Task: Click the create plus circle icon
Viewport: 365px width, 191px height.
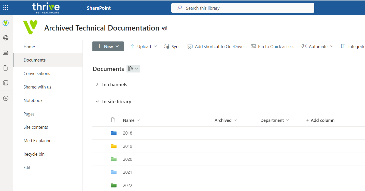Action: (6, 98)
